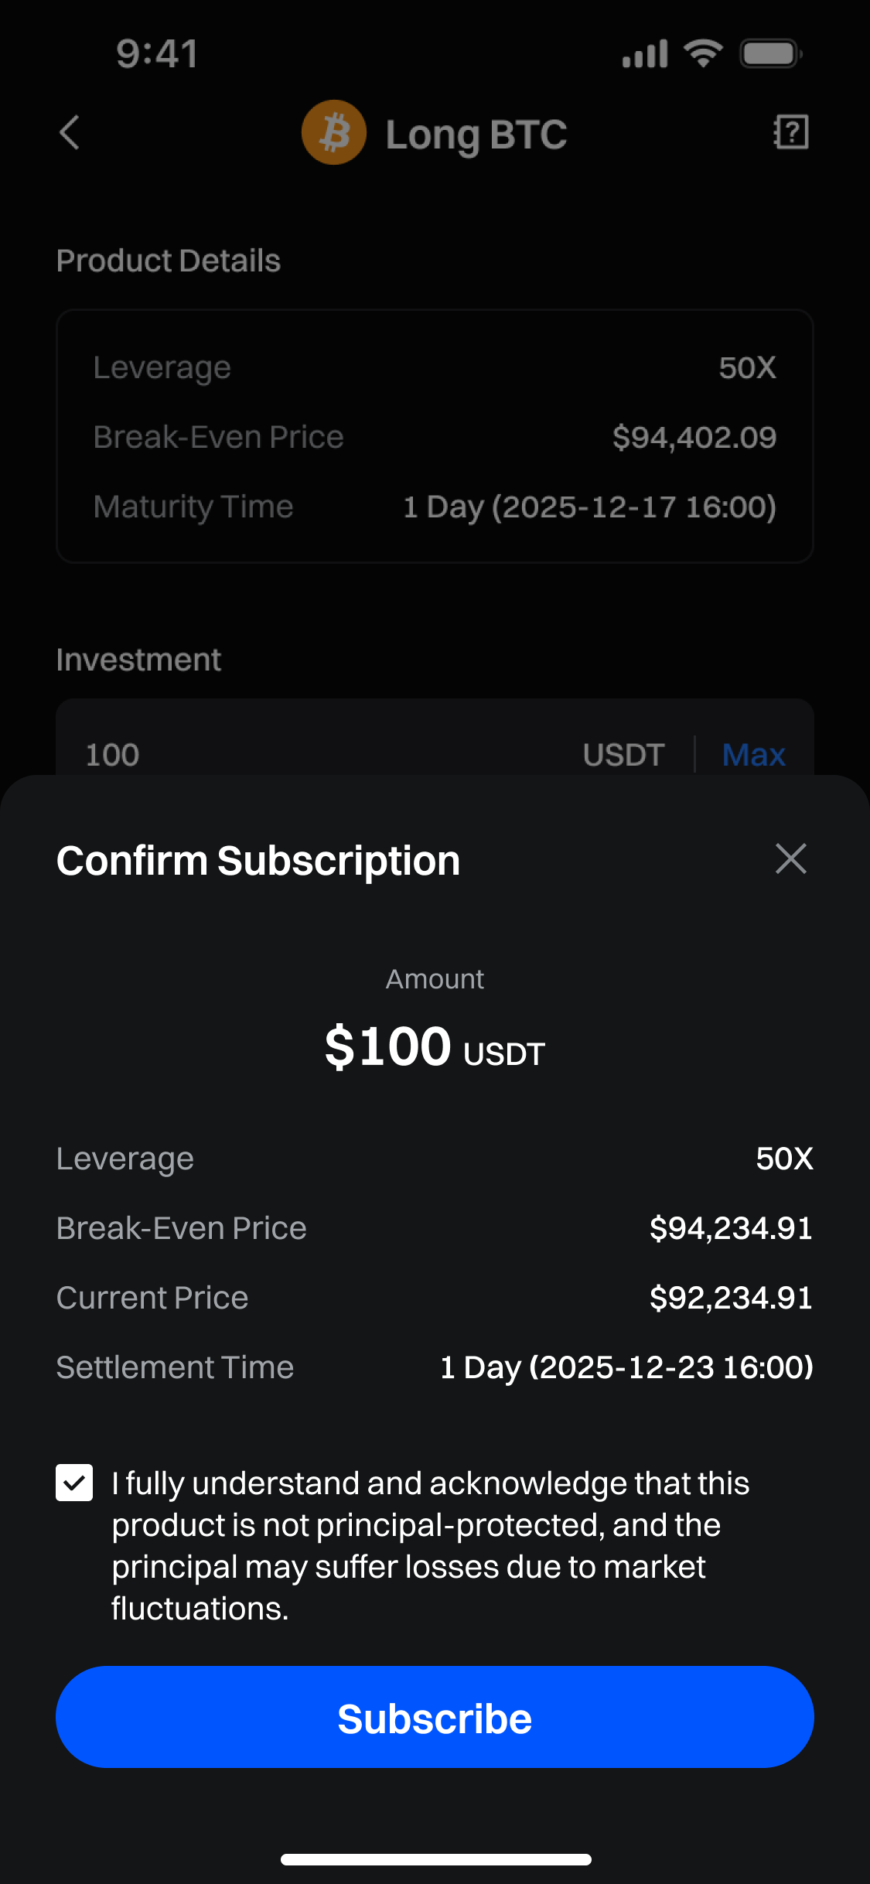Tap the 9:41 status bar clock
This screenshot has width=870, height=1884.
pyautogui.click(x=158, y=54)
